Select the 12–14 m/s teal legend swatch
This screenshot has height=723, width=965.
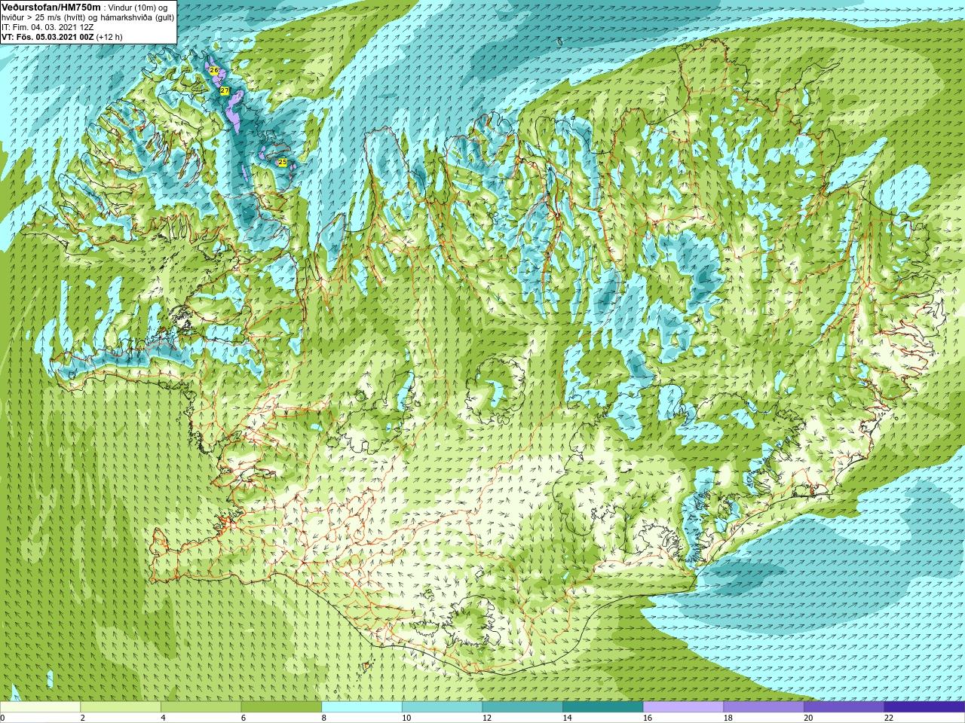point(522,707)
